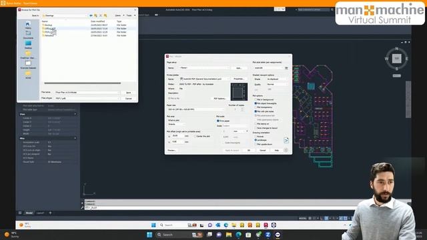Click the ViewCube top face
This screenshot has height=240, width=427.
click(x=397, y=59)
